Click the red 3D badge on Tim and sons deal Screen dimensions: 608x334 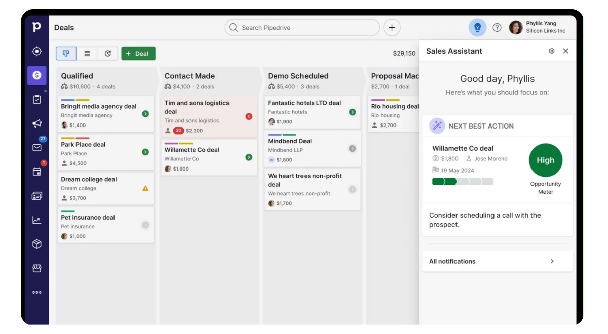pos(178,131)
